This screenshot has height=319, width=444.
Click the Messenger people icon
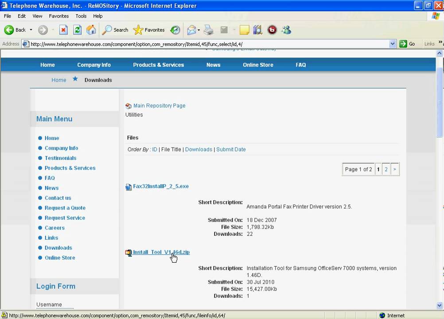coord(286,30)
